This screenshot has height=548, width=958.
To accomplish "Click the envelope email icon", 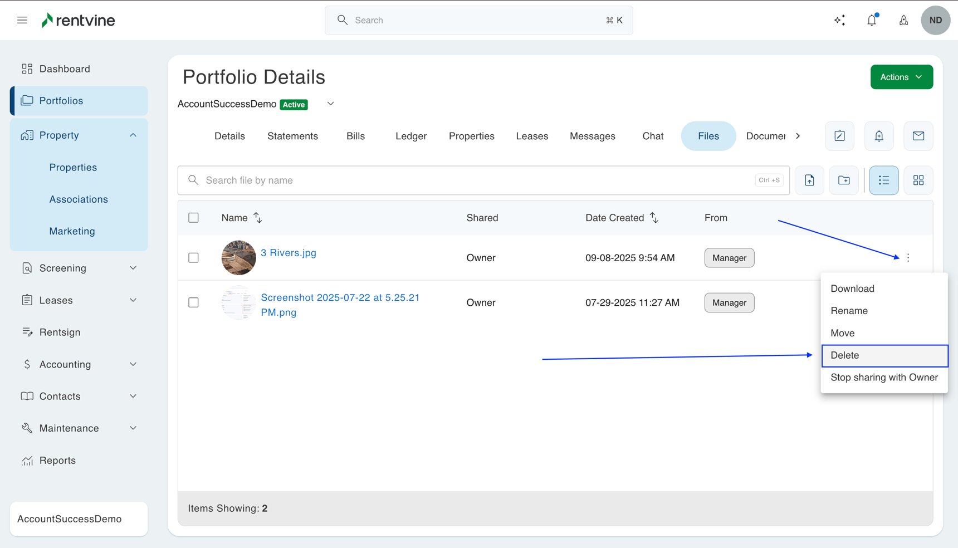I will tap(918, 136).
